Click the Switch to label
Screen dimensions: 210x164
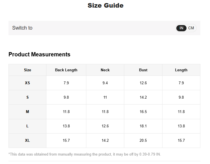click(22, 28)
